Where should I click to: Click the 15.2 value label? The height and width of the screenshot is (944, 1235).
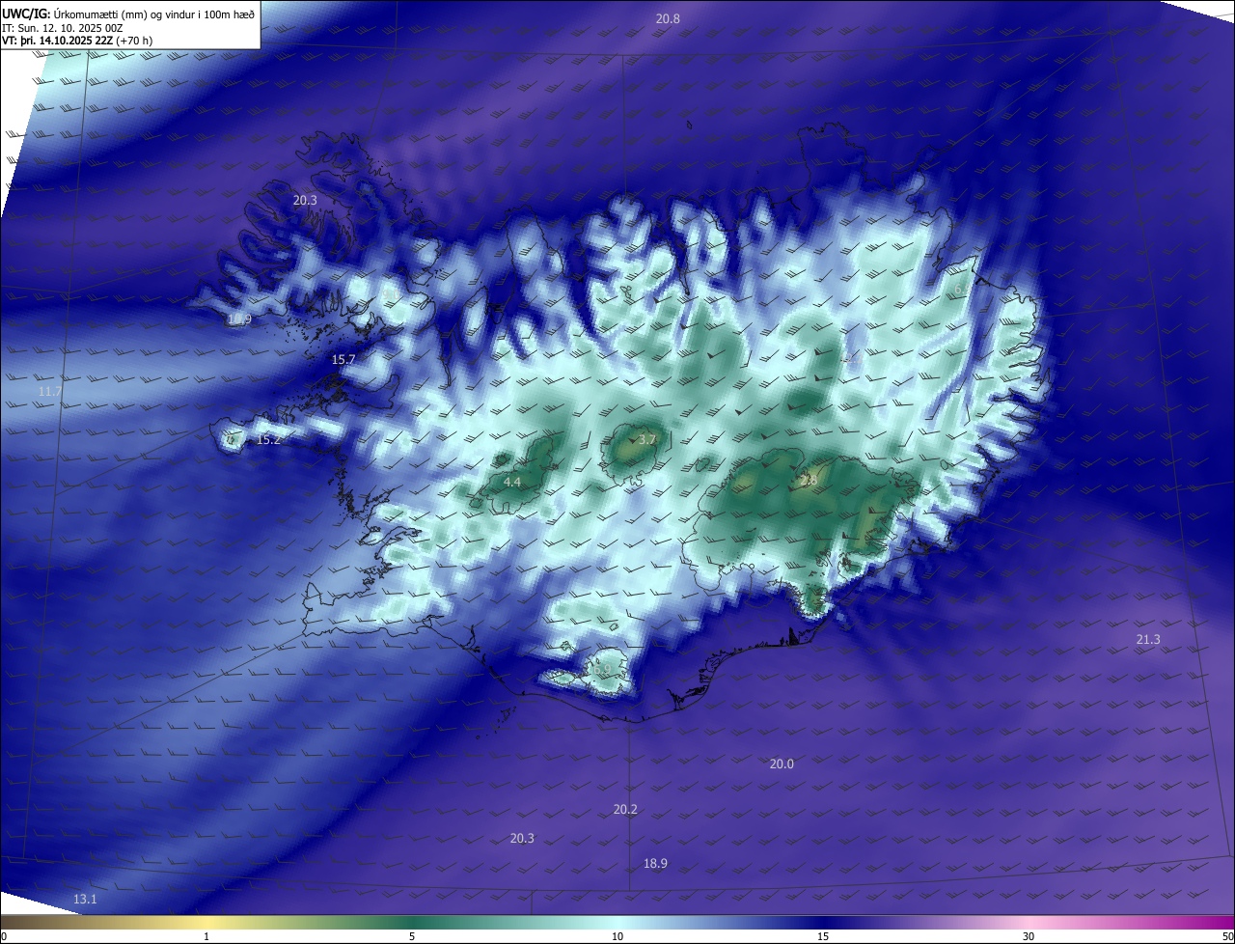[269, 439]
